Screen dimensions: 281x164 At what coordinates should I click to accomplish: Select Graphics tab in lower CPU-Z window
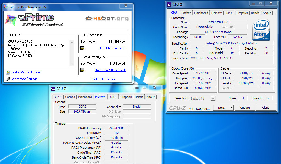coord(126,97)
